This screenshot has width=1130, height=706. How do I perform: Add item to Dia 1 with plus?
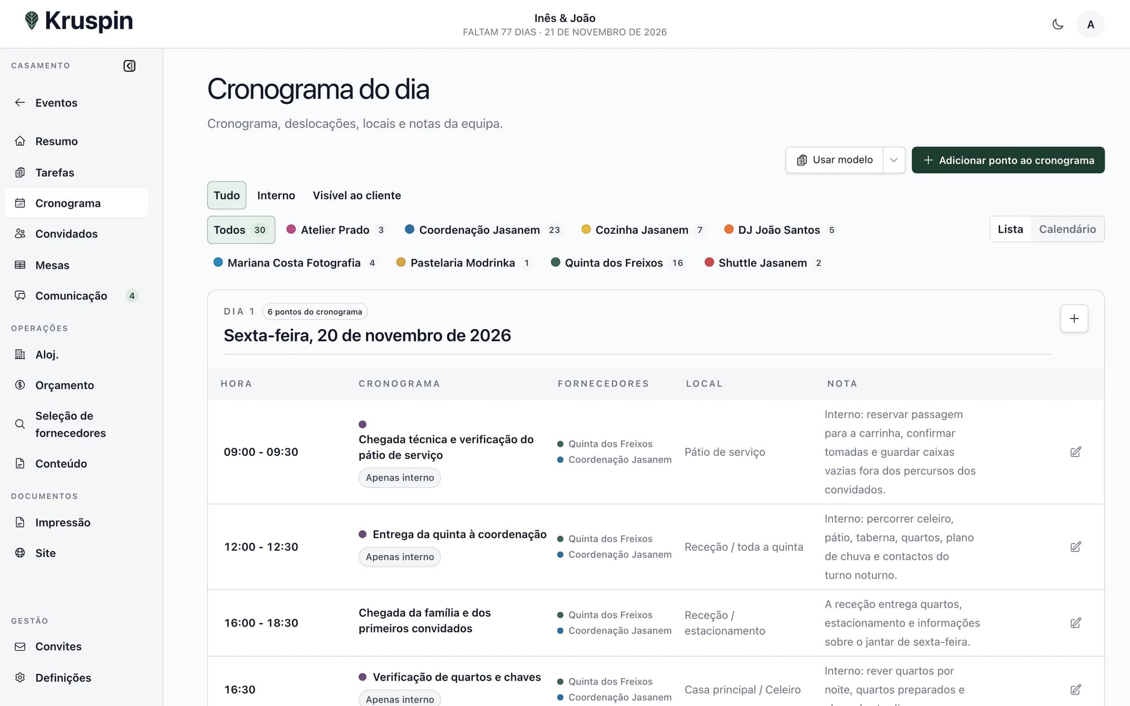tap(1074, 319)
